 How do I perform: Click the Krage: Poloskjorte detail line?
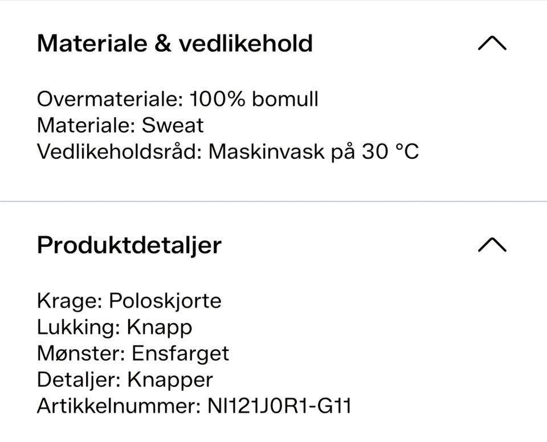(x=129, y=300)
